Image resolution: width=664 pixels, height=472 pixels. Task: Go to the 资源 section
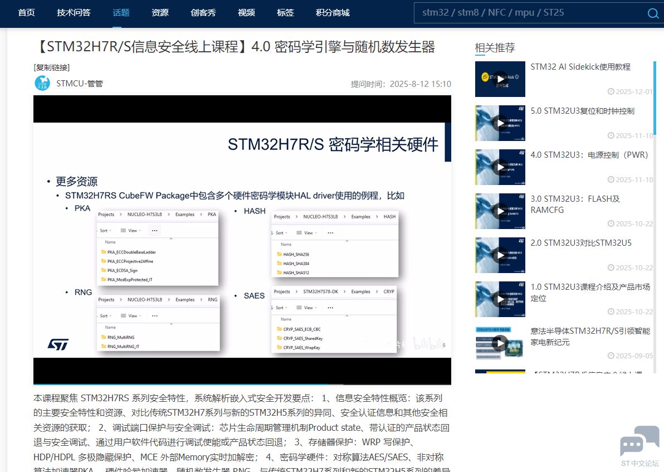tap(160, 13)
